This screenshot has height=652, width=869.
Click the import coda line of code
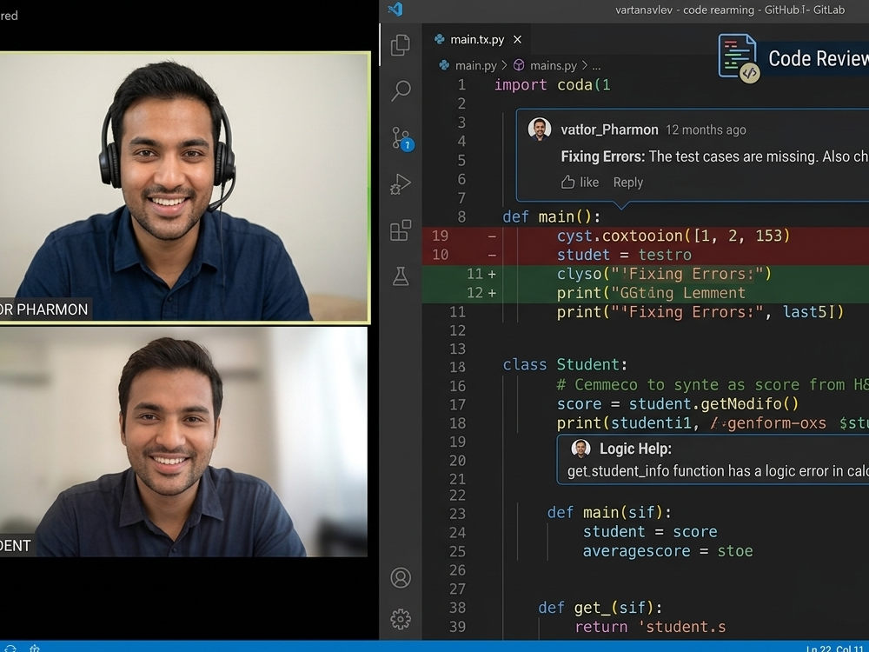(552, 85)
